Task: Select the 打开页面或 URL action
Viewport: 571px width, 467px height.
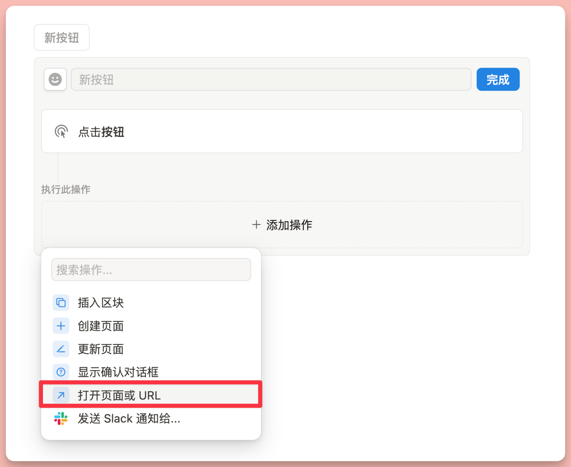Action: [119, 395]
